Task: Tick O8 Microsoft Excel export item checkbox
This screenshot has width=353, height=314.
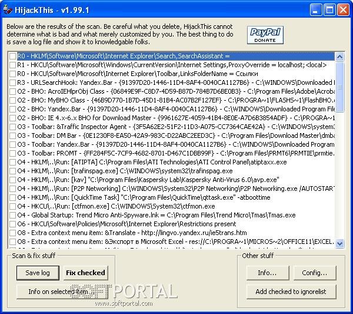Action: click(12, 242)
